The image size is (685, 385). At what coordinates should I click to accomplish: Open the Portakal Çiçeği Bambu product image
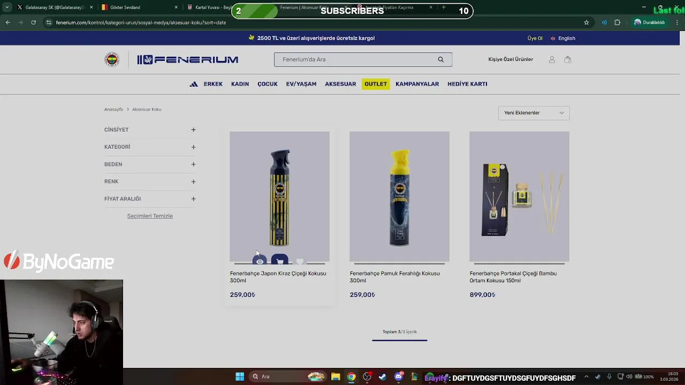519,197
